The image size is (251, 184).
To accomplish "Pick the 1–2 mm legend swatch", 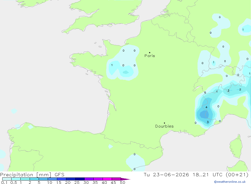I will (x=25, y=179).
